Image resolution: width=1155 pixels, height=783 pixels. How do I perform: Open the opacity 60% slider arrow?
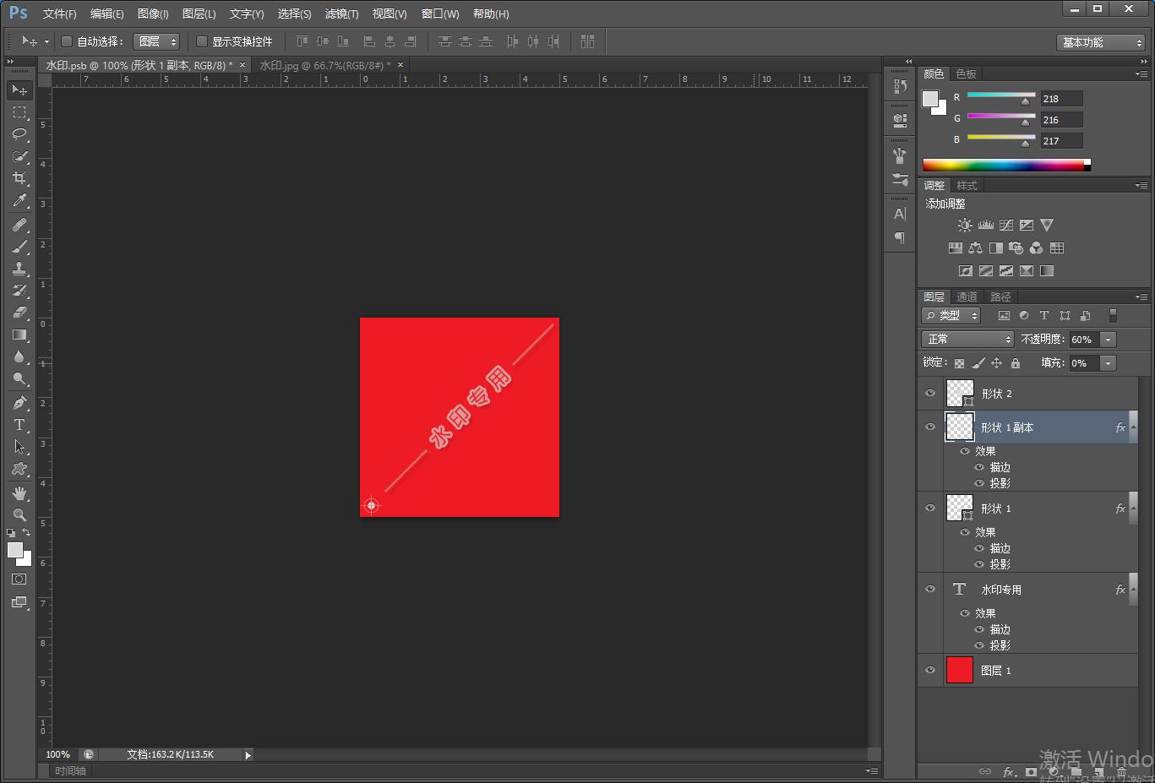click(1109, 340)
